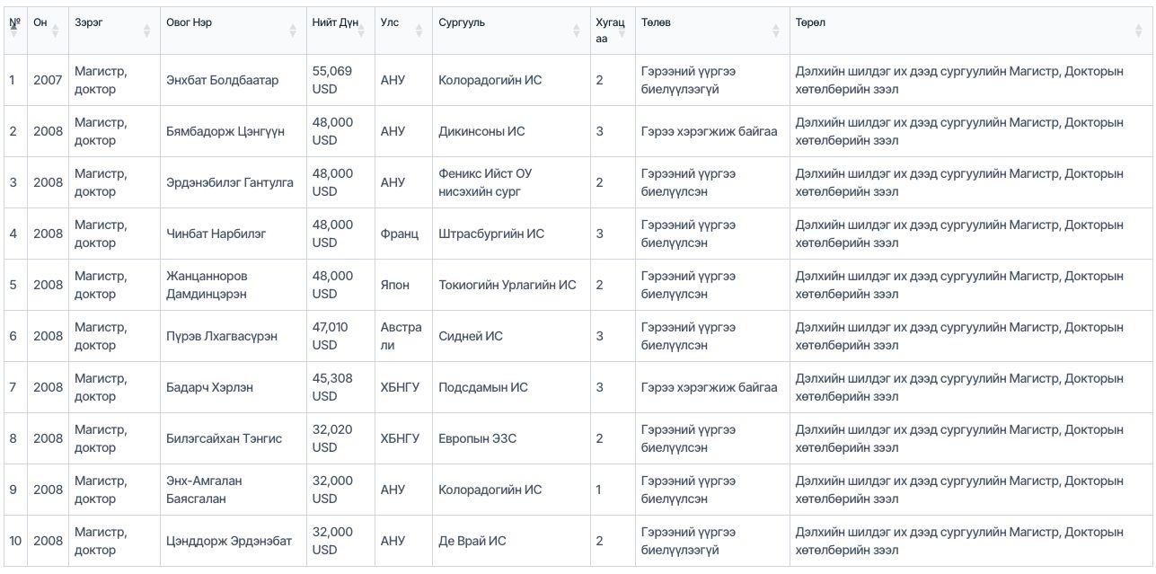Select the Бямбадорж Цэнгүүн name cell
This screenshot has width=1156, height=574.
point(234,131)
